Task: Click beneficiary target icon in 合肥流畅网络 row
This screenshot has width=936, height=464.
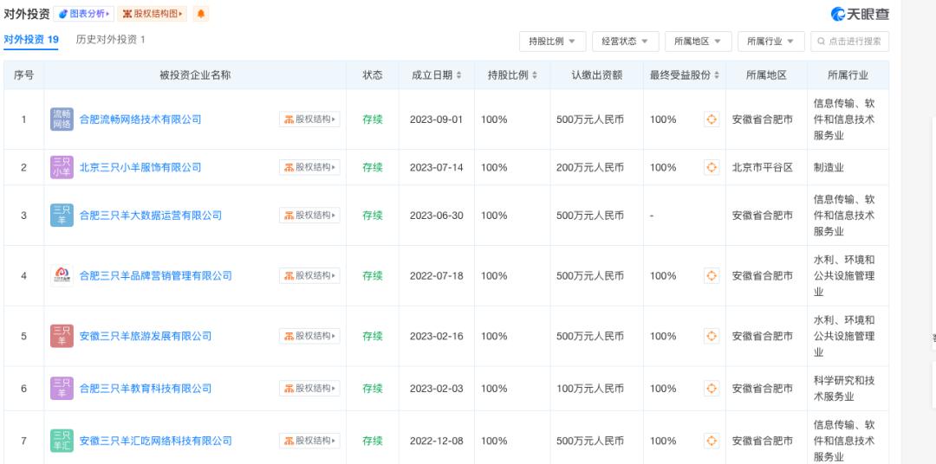Action: pyautogui.click(x=712, y=119)
